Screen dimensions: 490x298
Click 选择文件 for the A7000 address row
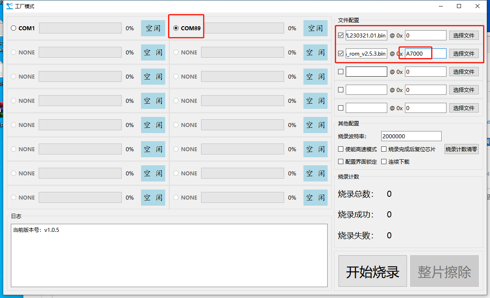pyautogui.click(x=464, y=54)
